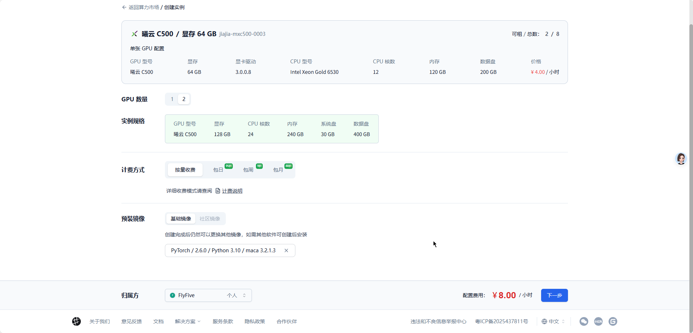Click the document icon beside 计费说明
Screen dimensions: 693x333
pos(218,191)
